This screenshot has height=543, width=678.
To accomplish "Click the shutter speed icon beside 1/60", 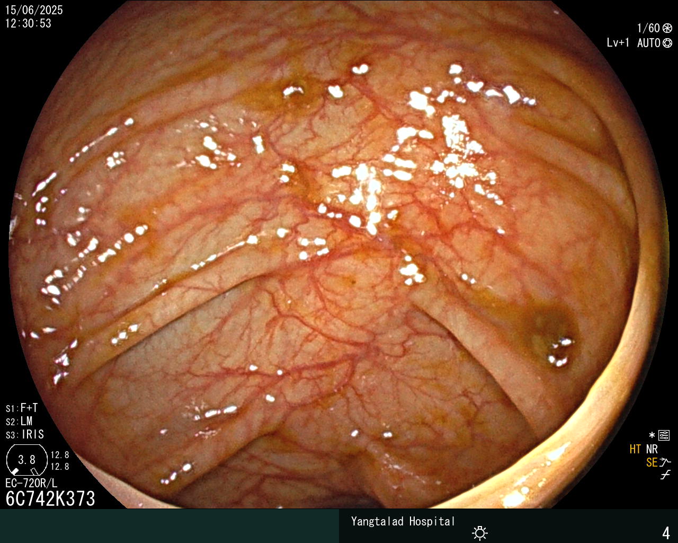I will [667, 29].
